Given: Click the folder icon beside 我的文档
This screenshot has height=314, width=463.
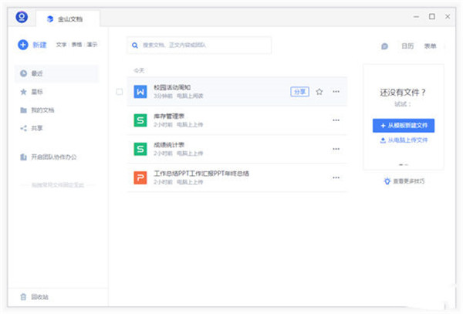Looking at the screenshot, I should tap(23, 110).
